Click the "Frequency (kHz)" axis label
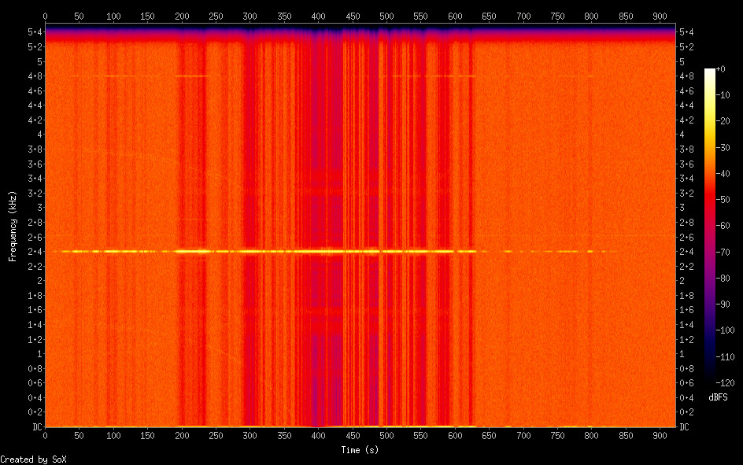743x465 pixels. [13, 226]
